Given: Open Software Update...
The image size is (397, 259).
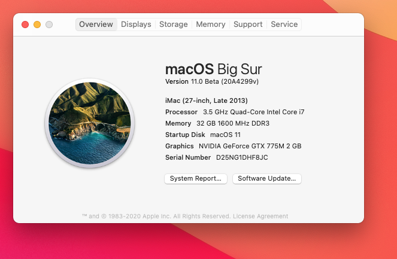Looking at the screenshot, I should coord(267,179).
